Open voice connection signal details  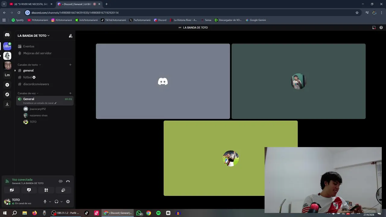pos(7,181)
